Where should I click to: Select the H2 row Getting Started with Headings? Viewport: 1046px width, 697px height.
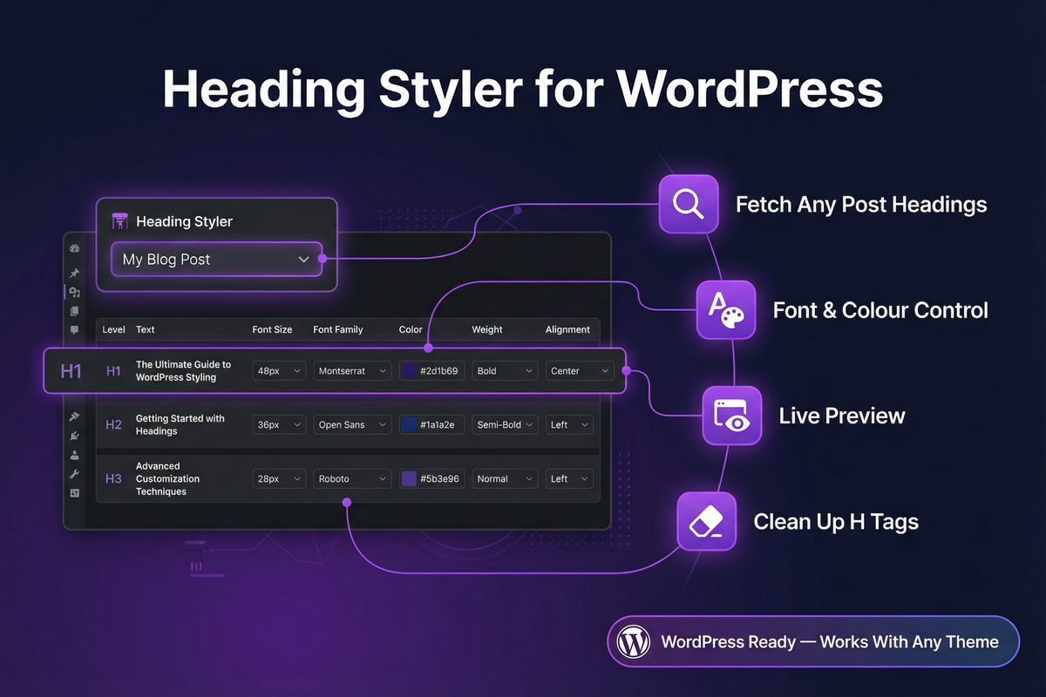[180, 425]
